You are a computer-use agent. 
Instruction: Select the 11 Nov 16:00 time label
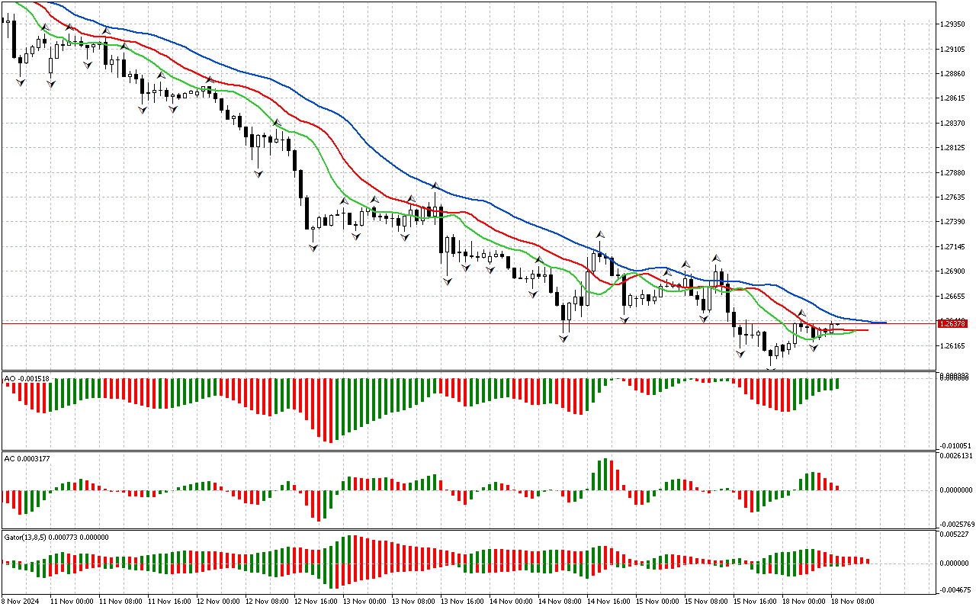169,602
